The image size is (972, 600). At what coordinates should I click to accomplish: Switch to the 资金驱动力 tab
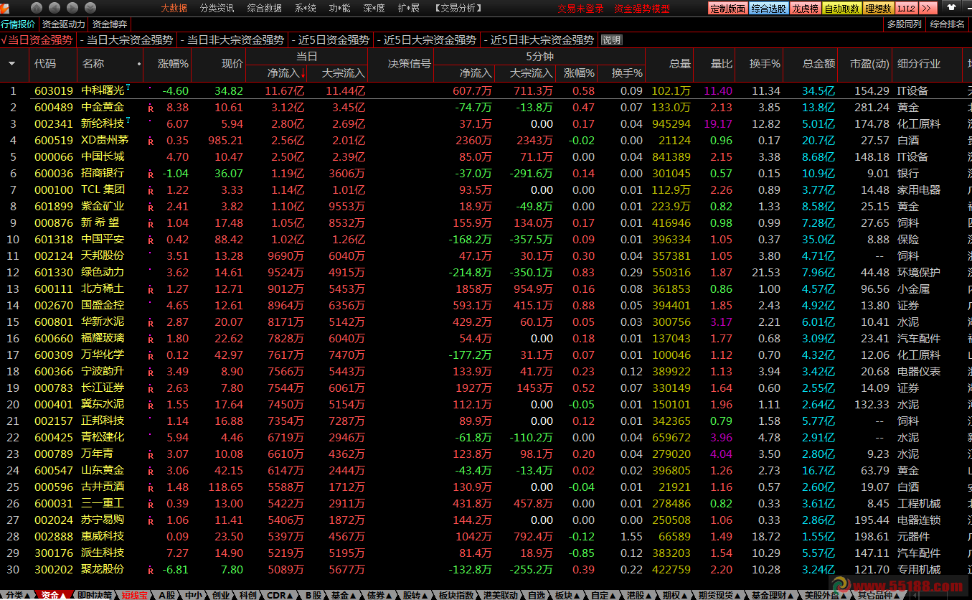(64, 24)
